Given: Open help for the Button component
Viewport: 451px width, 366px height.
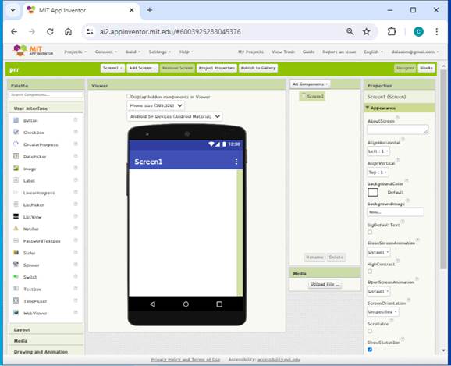Looking at the screenshot, I should pyautogui.click(x=76, y=119).
